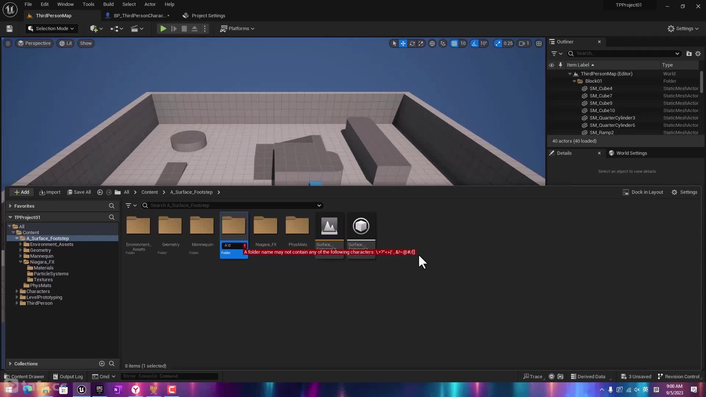Open the File menu
The height and width of the screenshot is (397, 706).
pos(28,4)
